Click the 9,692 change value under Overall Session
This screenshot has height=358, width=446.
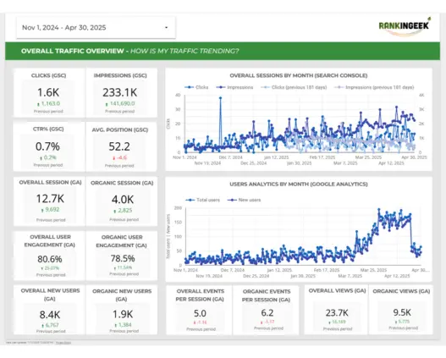point(52,210)
